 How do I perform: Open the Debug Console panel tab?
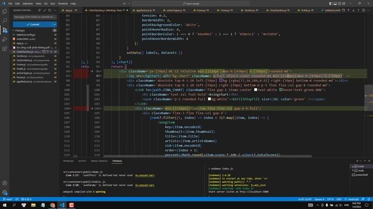(x=99, y=161)
